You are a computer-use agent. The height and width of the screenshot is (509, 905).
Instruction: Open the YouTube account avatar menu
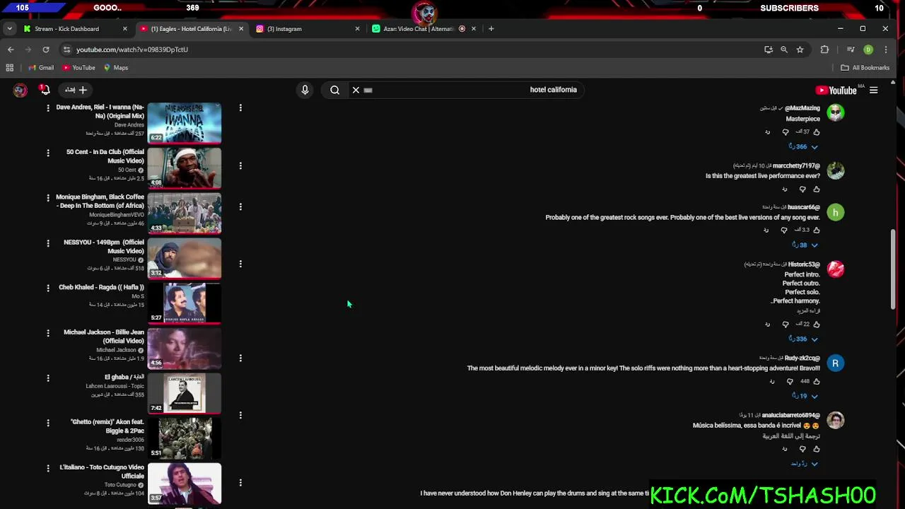(x=20, y=90)
